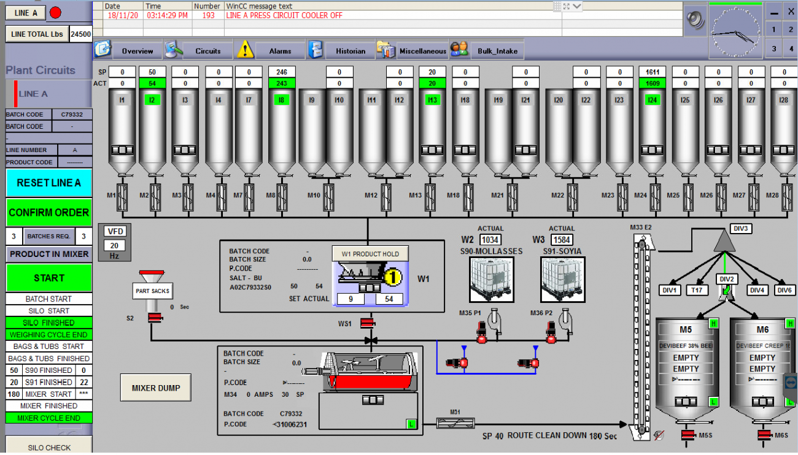Expand the alarm list dropdown chevron

tap(576, 6)
